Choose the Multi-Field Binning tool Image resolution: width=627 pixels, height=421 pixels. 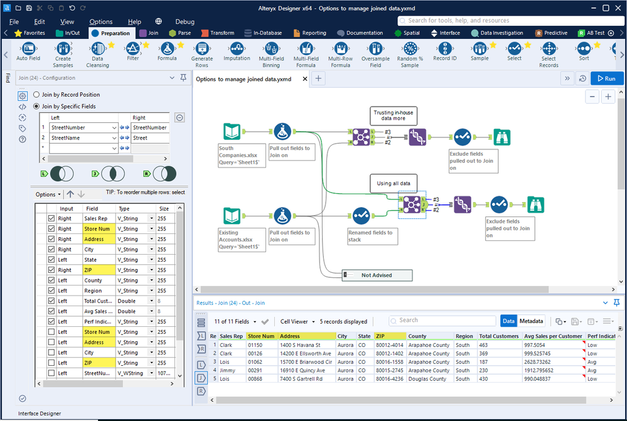pos(271,55)
